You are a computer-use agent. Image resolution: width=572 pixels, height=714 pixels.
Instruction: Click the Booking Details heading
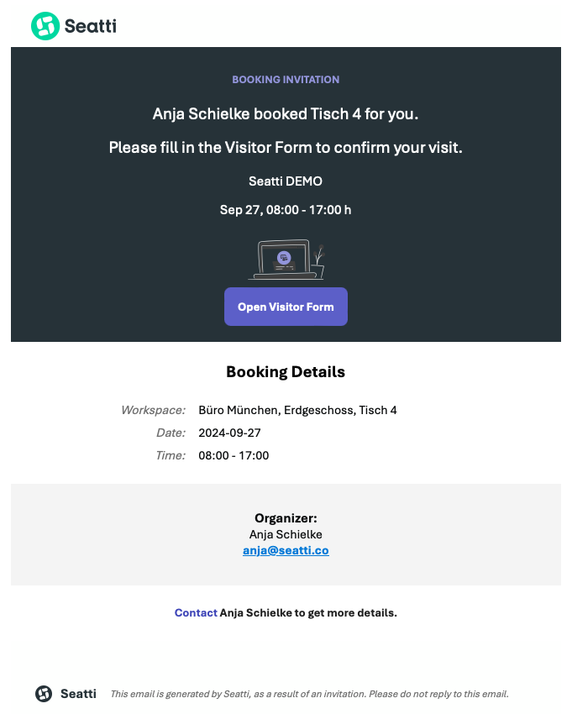point(286,372)
